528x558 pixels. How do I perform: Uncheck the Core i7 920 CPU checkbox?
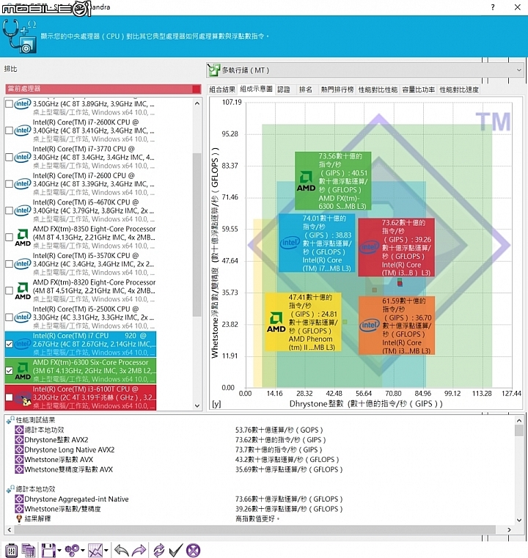pyautogui.click(x=10, y=344)
